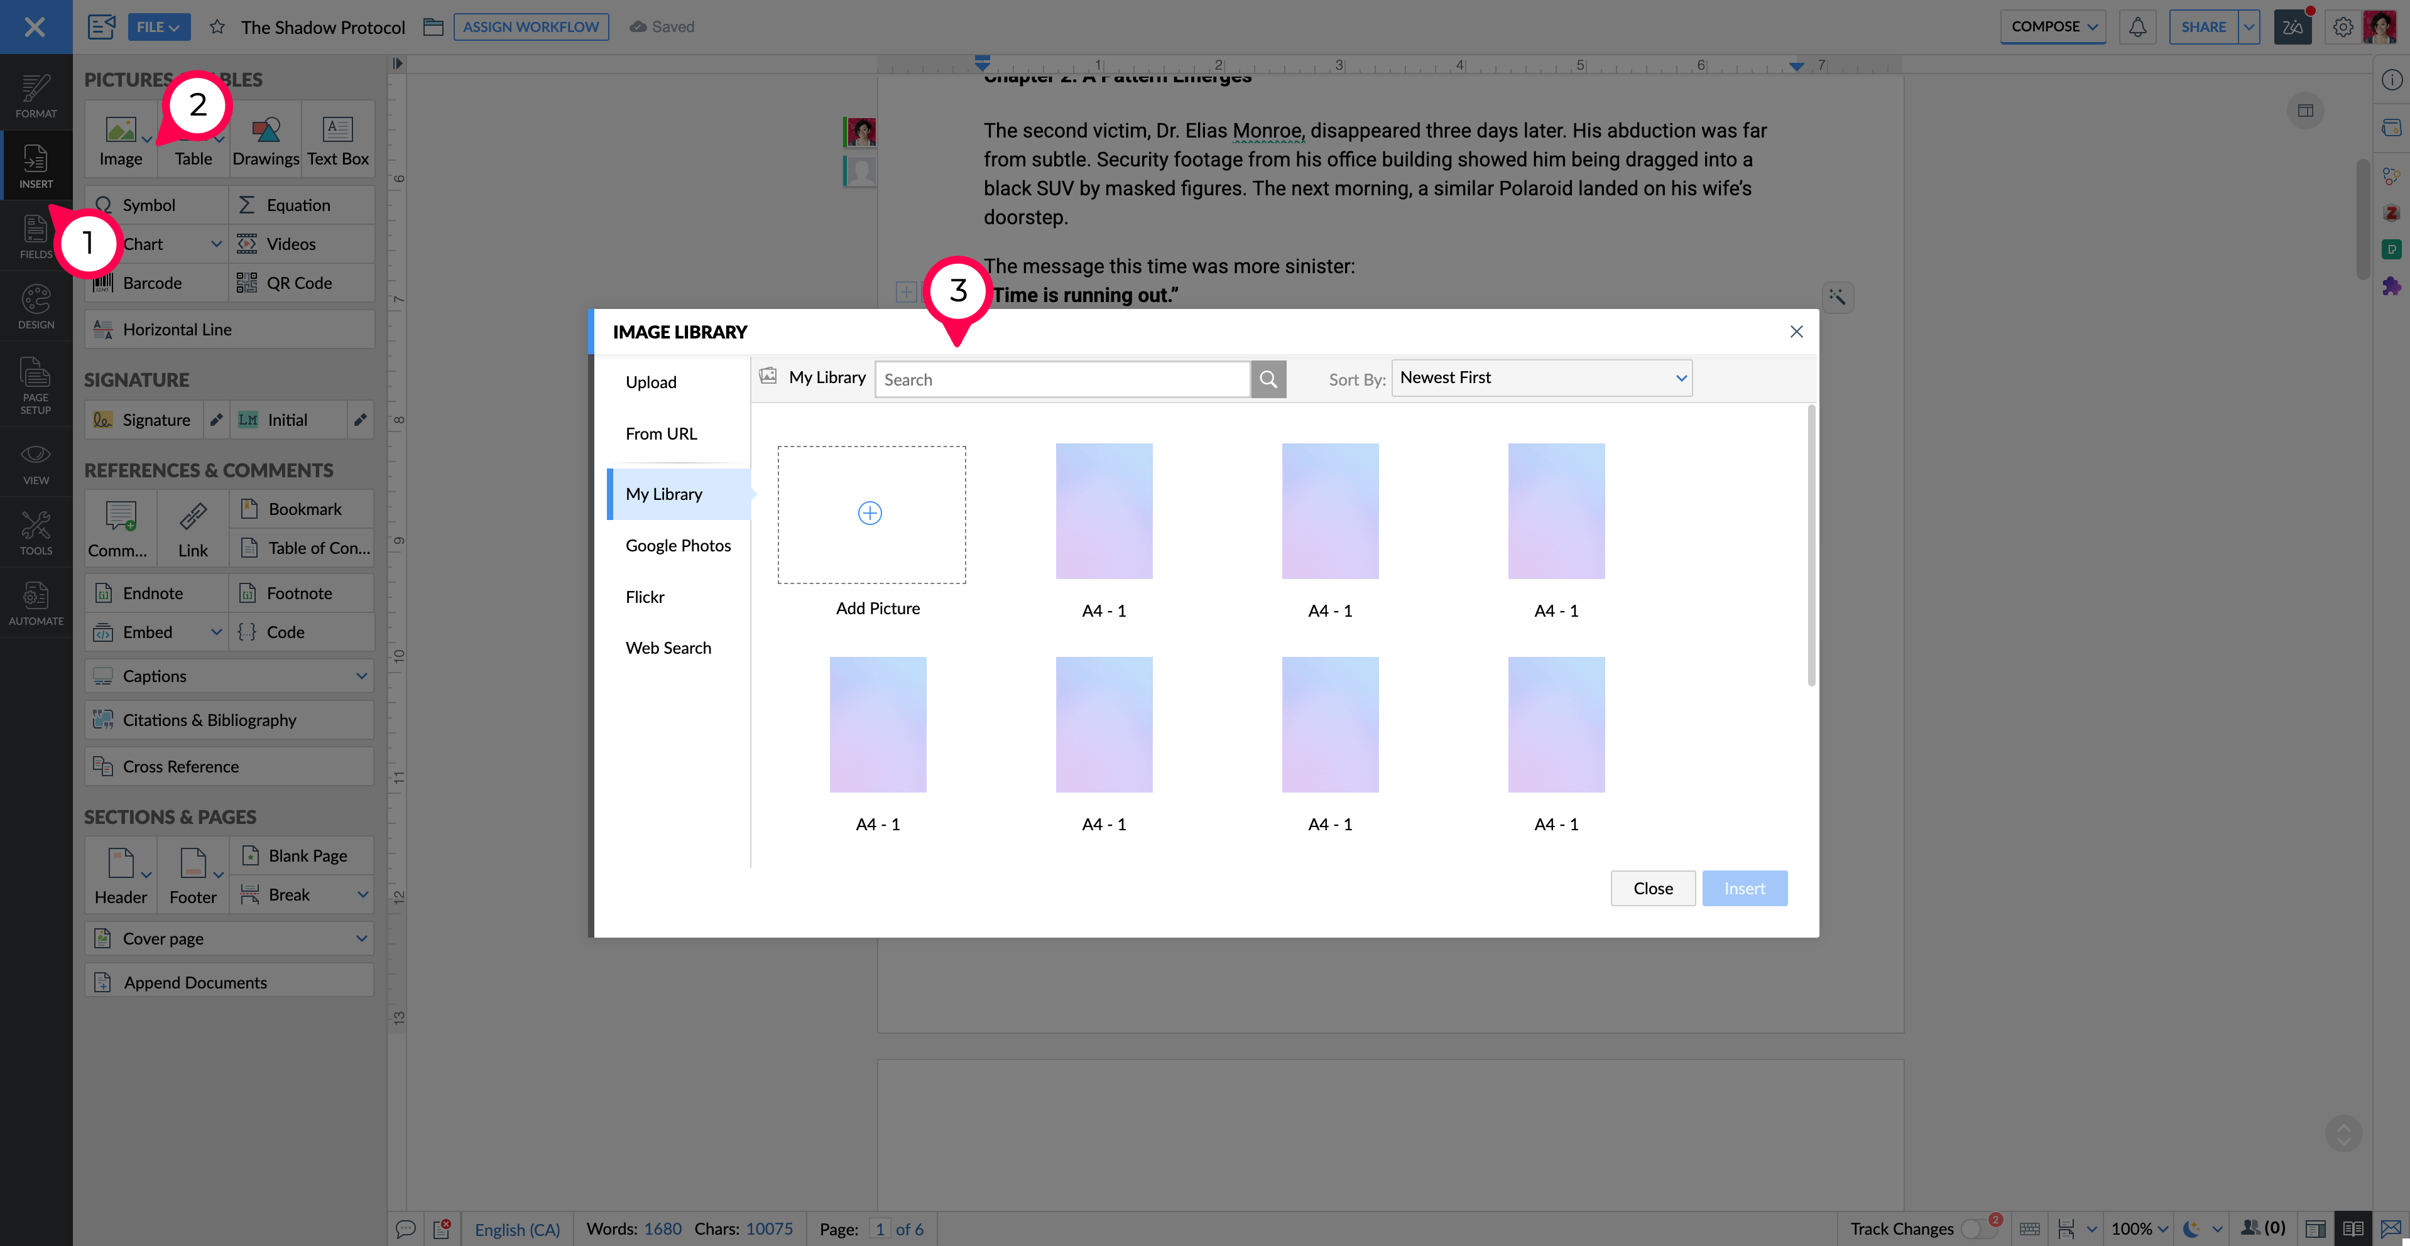Select Google Photos in library sources
This screenshot has height=1246, width=2410.
pyautogui.click(x=677, y=545)
